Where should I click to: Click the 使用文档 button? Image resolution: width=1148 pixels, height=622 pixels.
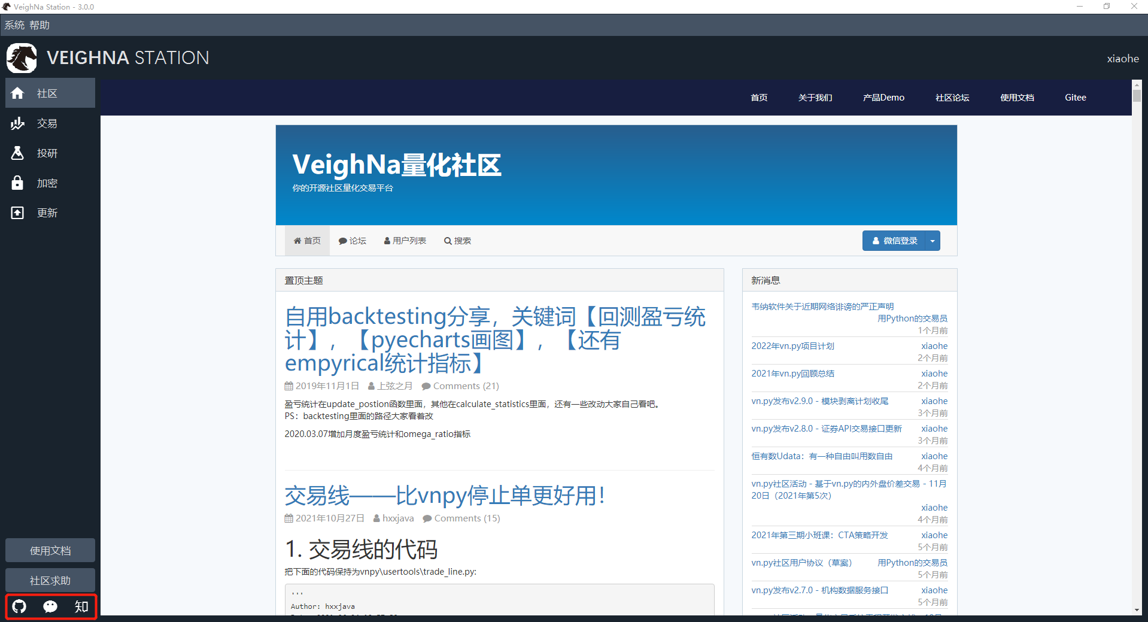[50, 550]
